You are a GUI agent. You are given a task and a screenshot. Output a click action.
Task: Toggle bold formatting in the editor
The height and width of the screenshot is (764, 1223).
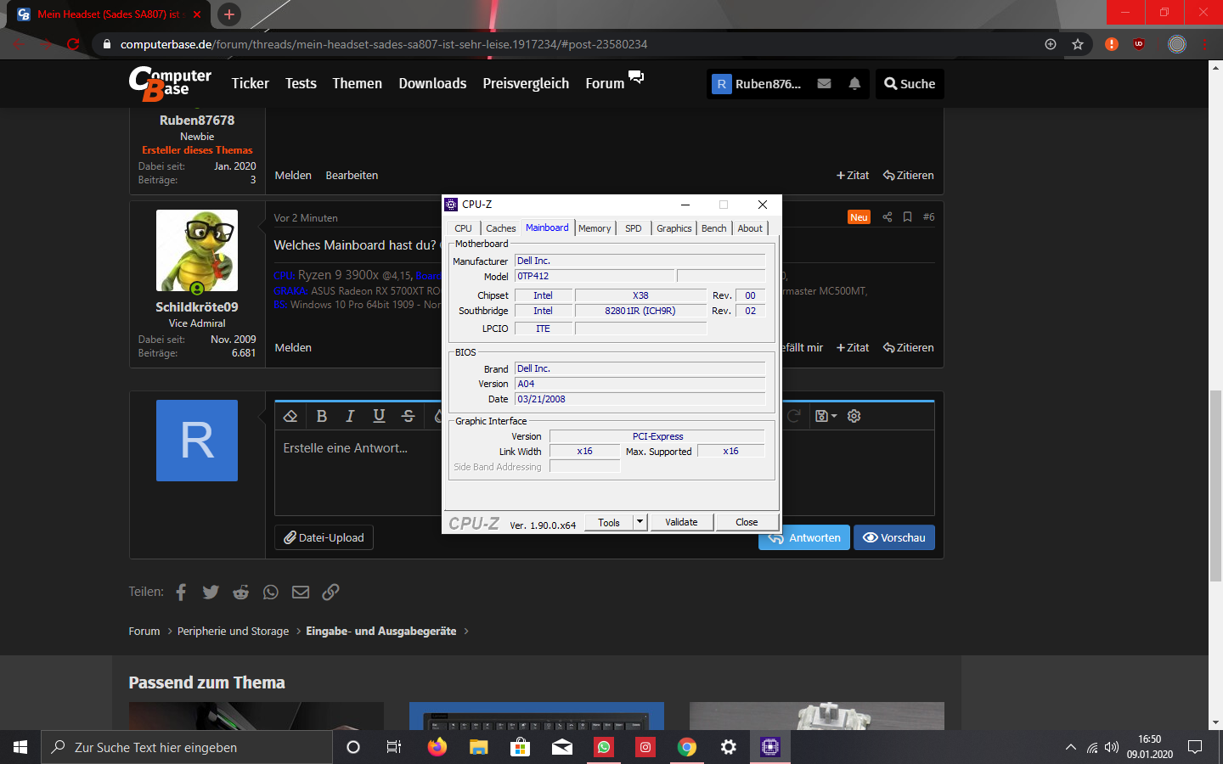click(x=321, y=416)
